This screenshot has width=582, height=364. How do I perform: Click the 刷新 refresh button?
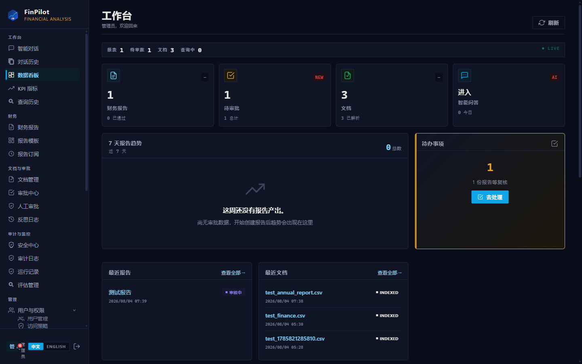(x=548, y=23)
